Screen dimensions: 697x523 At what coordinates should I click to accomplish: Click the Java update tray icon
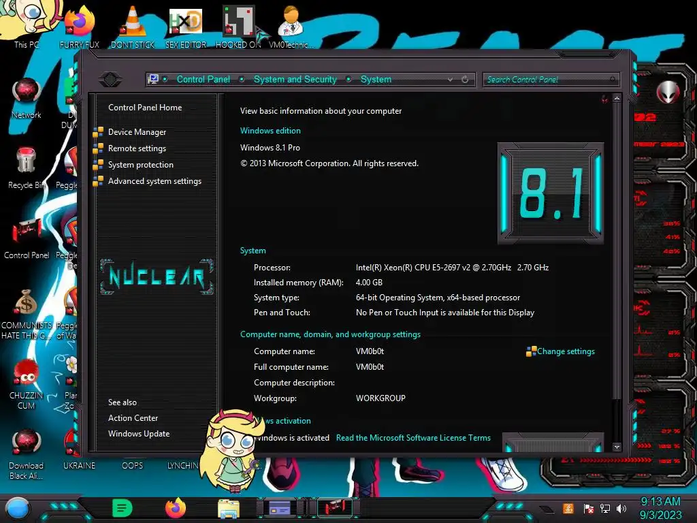point(568,508)
